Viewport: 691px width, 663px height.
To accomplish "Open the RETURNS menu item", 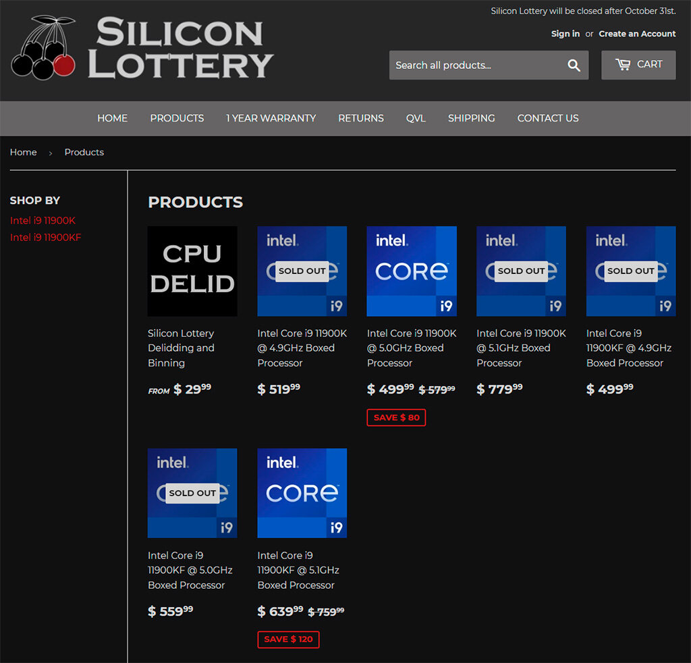I will (x=361, y=118).
